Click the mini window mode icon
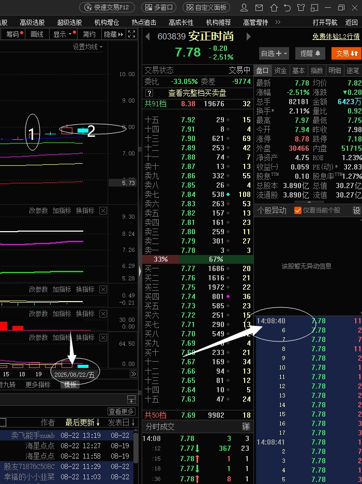The height and width of the screenshot is (484, 362). 314,7
